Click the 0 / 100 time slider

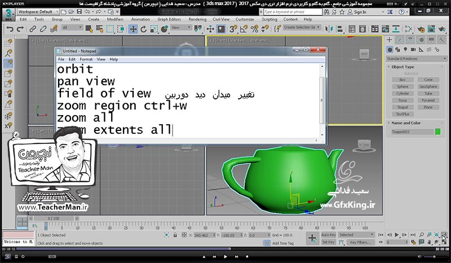(54, 218)
